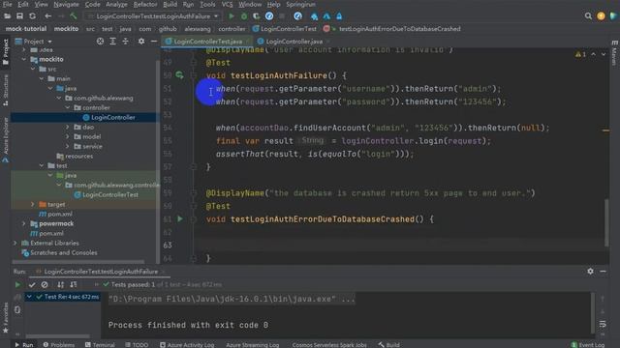The width and height of the screenshot is (620, 348).
Task: Toggle sort alphabetically in Run panel
Action: pos(60,284)
